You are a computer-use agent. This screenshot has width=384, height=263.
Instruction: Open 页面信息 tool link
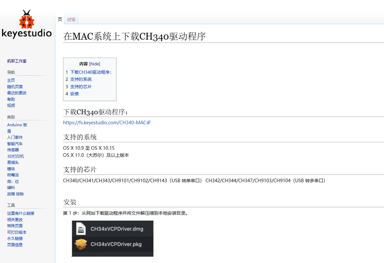[x=15, y=245]
